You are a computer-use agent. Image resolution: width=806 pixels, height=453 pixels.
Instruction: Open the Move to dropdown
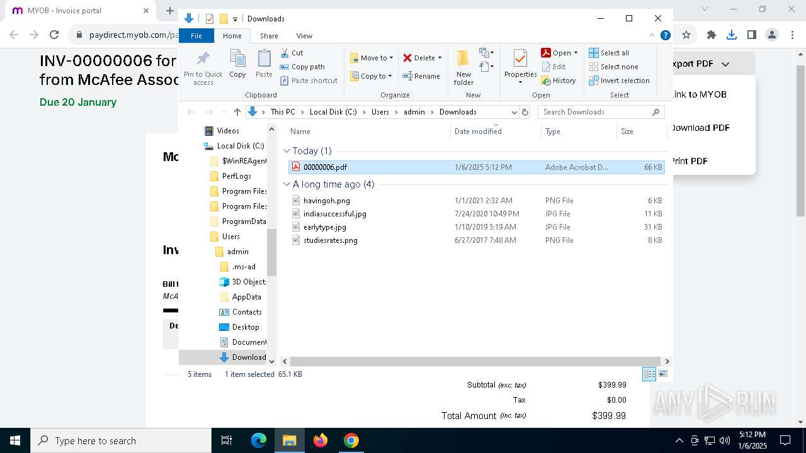372,58
